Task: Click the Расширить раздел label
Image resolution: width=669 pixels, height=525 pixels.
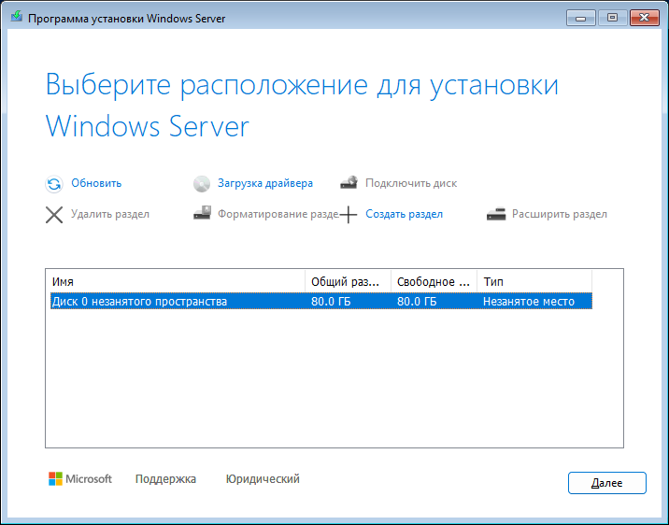Action: click(x=560, y=214)
